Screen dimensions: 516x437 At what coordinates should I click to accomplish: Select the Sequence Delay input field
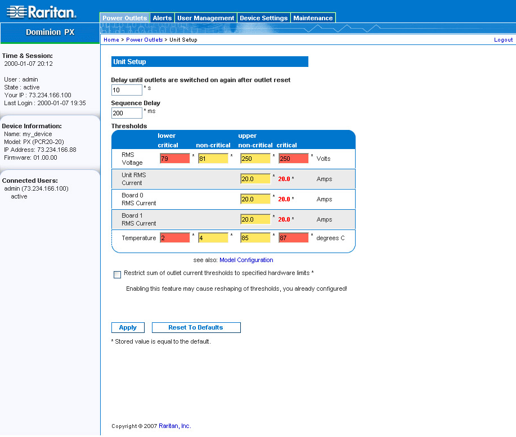click(127, 113)
